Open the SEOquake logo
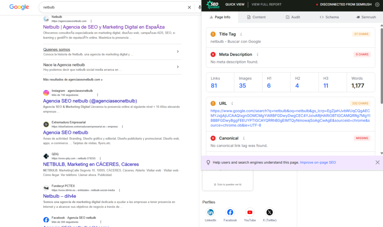 [213, 4]
